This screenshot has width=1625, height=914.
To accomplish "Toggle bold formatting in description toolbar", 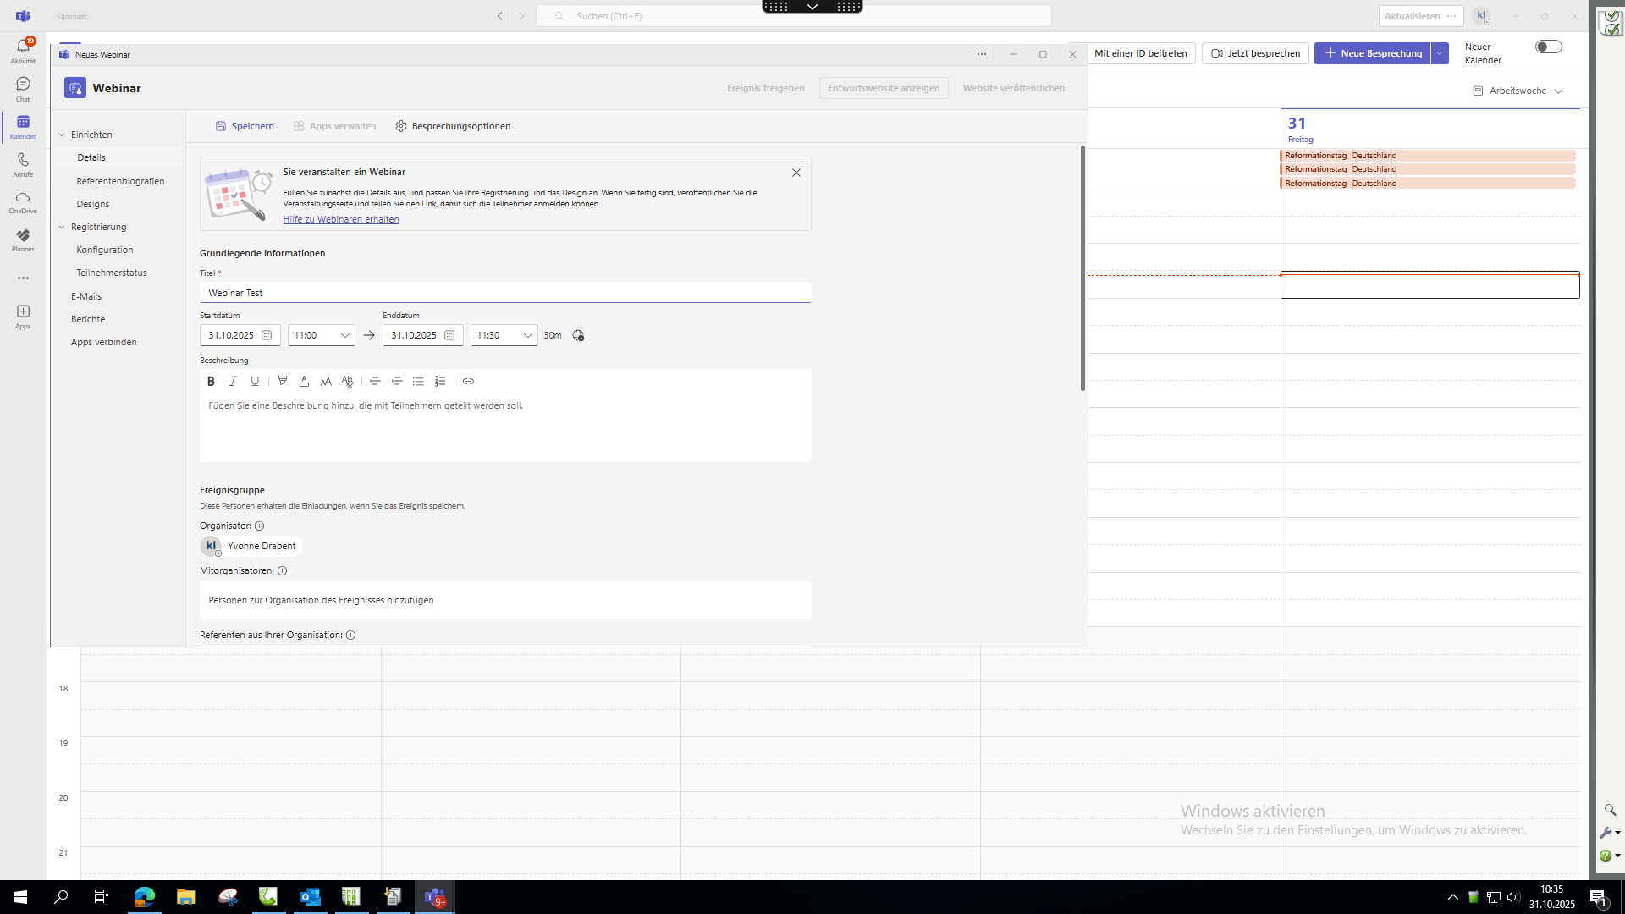I will [211, 382].
